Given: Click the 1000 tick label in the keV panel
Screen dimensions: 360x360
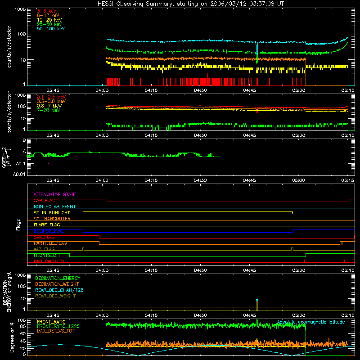Looking at the screenshot, I should pyautogui.click(x=20, y=9).
